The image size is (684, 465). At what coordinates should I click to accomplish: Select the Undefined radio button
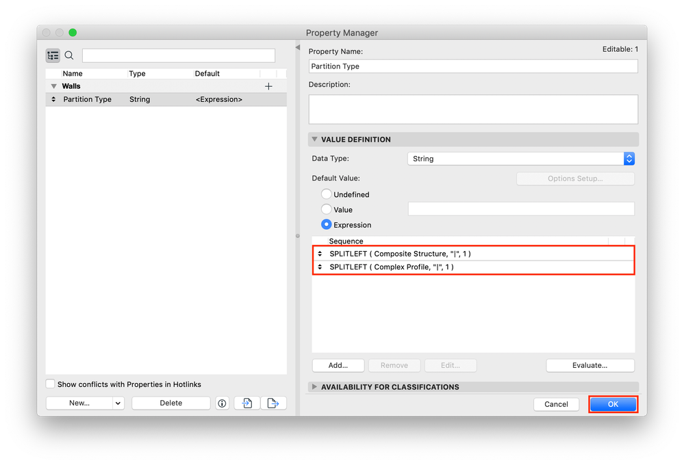(x=326, y=194)
